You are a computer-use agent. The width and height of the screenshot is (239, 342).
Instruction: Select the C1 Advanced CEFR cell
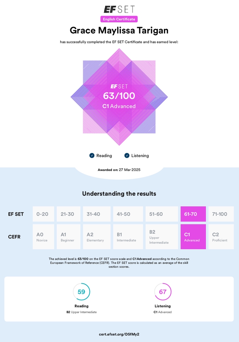tap(193, 237)
